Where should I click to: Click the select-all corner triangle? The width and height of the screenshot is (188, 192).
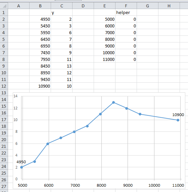point(4,6)
